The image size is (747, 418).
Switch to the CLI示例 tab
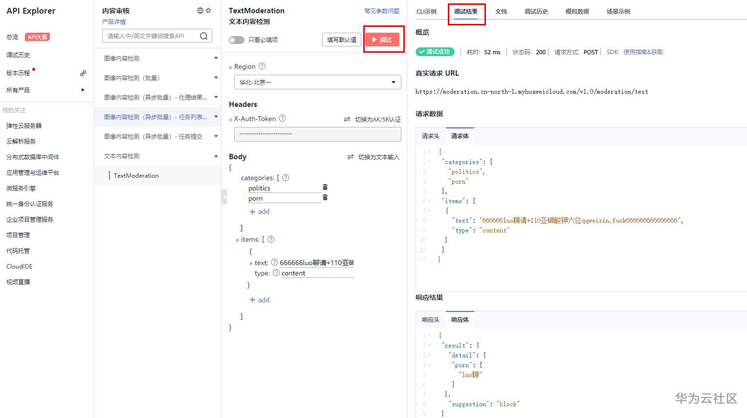pyautogui.click(x=426, y=11)
